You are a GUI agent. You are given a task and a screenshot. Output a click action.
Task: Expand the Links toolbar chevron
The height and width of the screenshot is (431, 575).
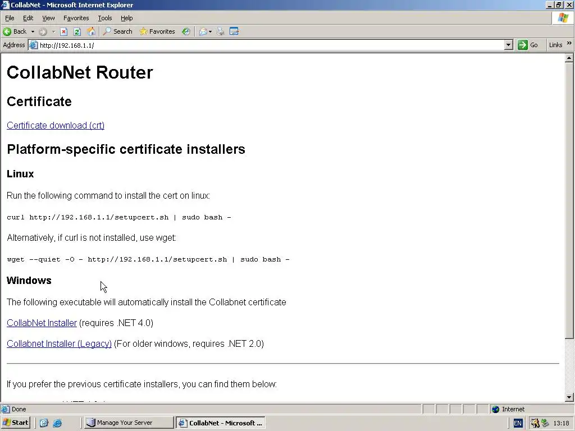[x=569, y=43]
